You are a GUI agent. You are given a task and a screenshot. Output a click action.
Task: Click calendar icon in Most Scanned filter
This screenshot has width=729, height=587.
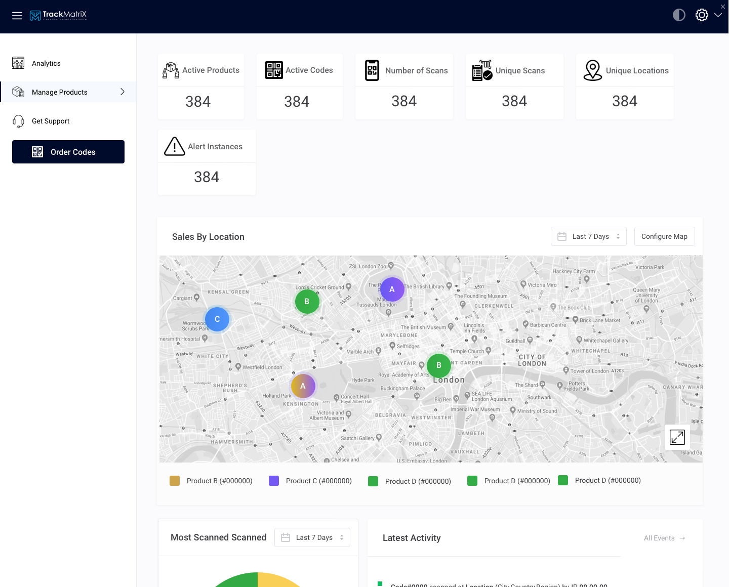click(x=286, y=537)
